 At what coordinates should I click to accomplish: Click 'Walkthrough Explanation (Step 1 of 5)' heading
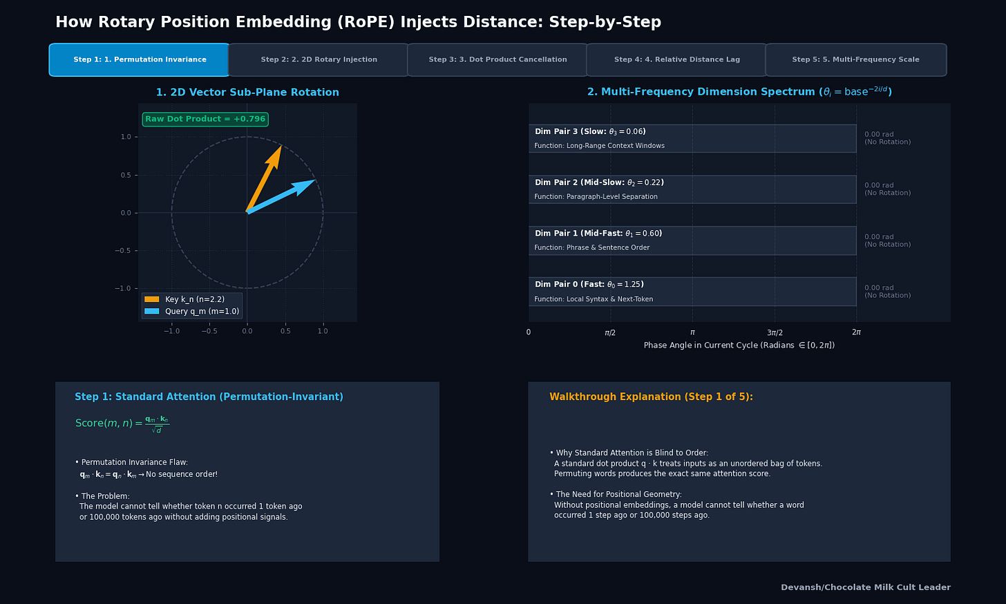click(x=651, y=397)
